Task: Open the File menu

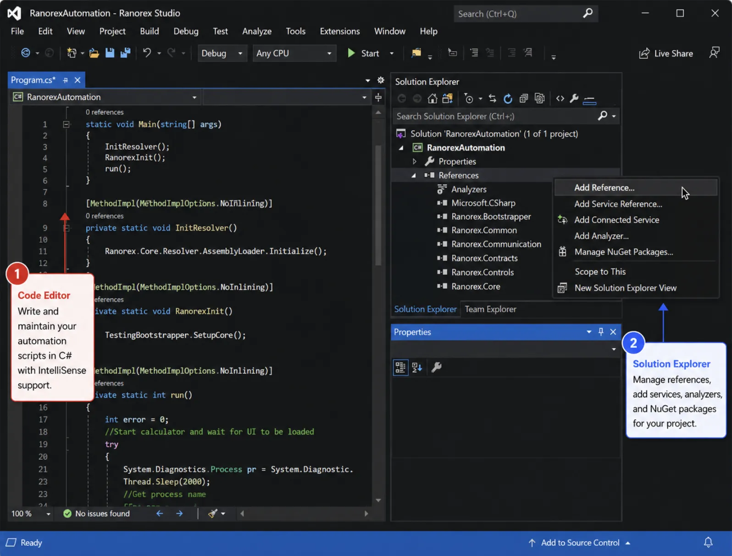Action: [17, 31]
